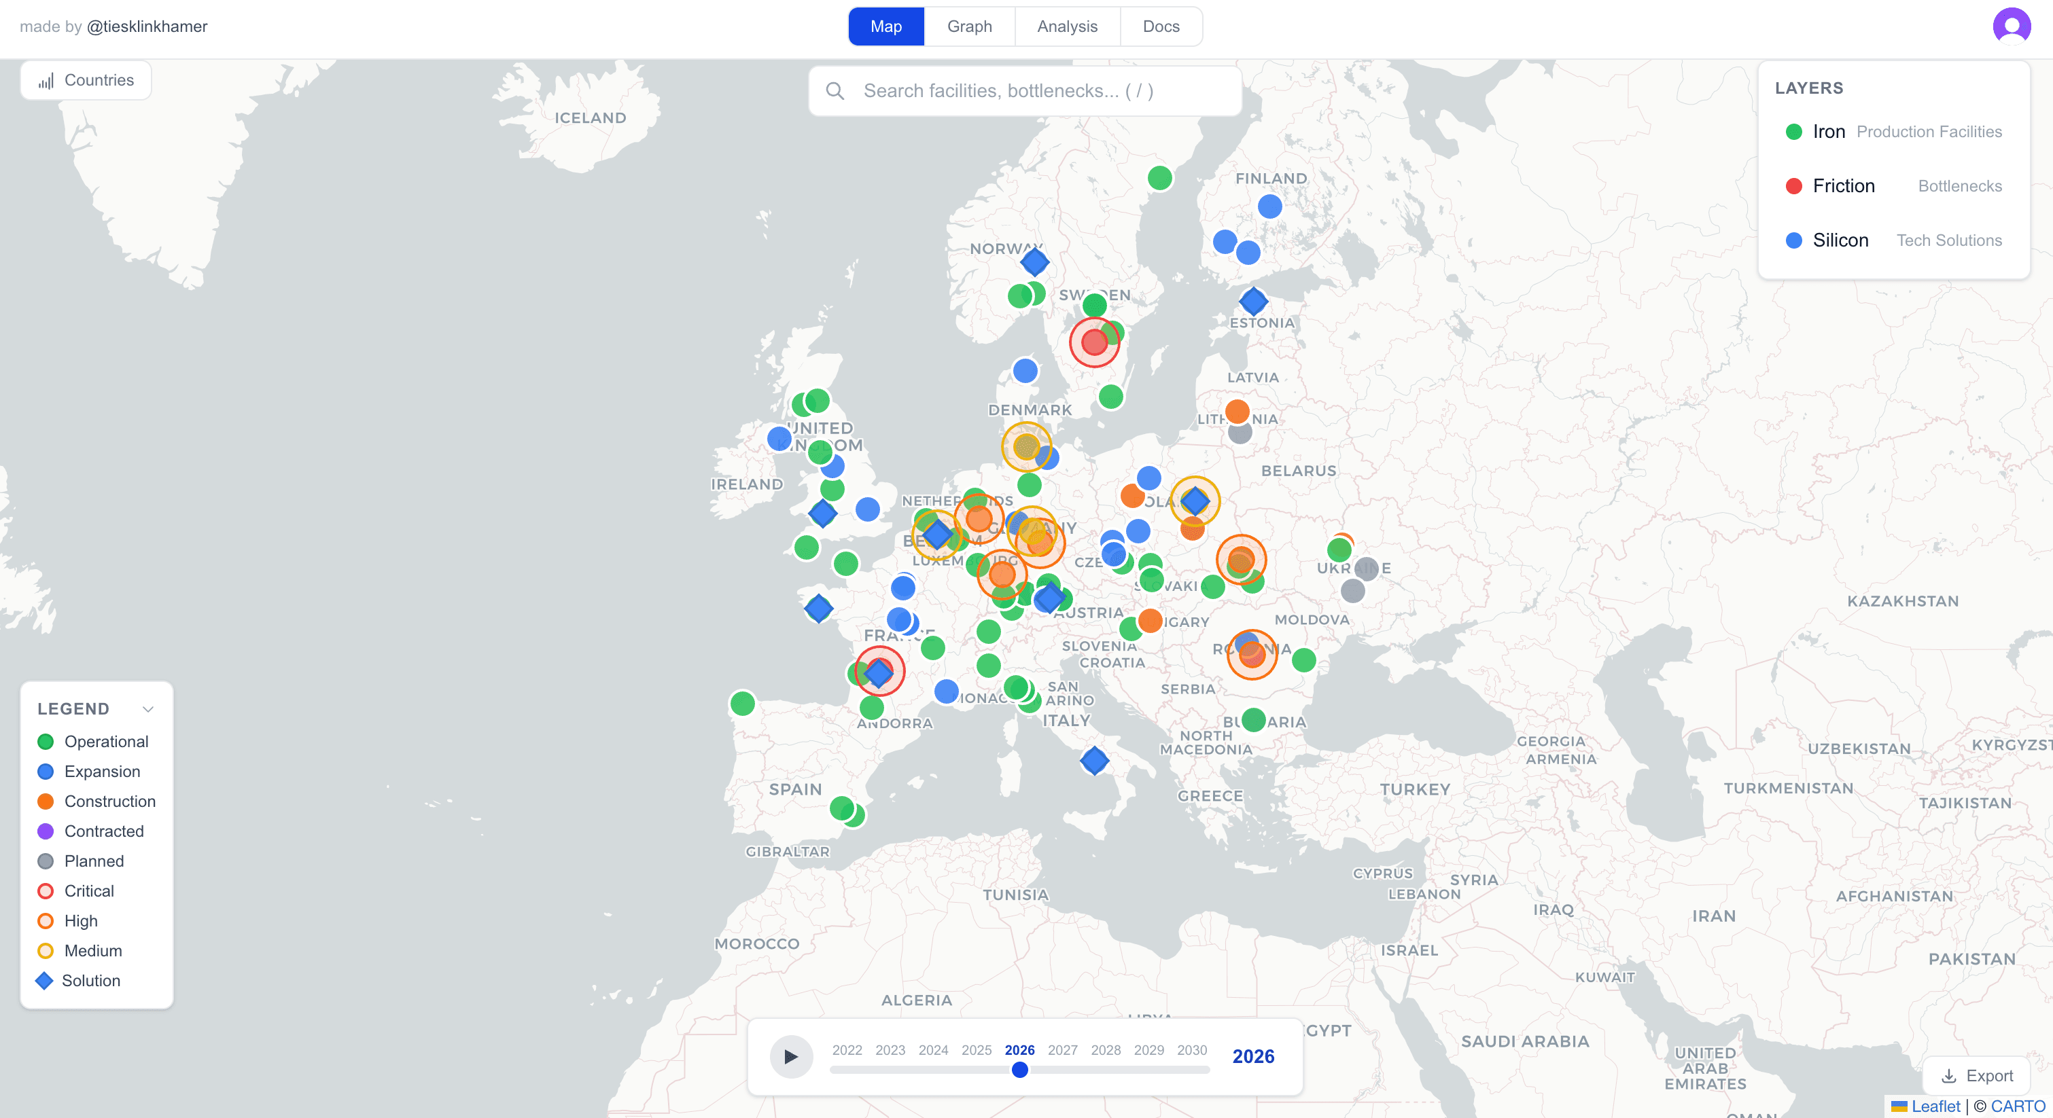Open the CARTO attribution link
The image size is (2053, 1118).
pos(2020,1106)
